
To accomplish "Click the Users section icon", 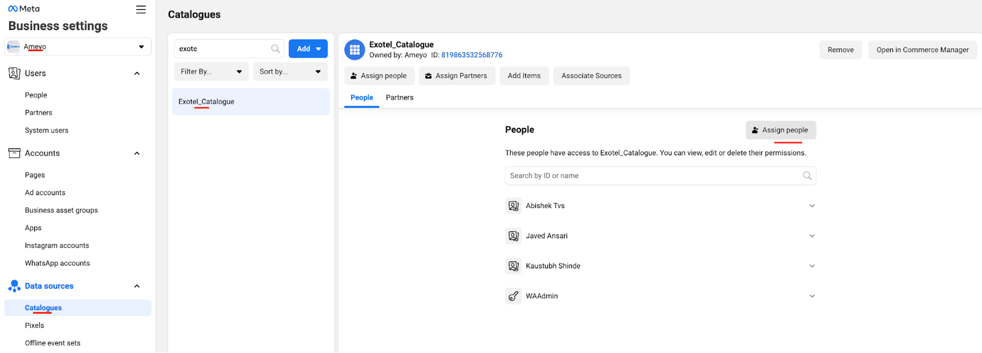I will 14,73.
